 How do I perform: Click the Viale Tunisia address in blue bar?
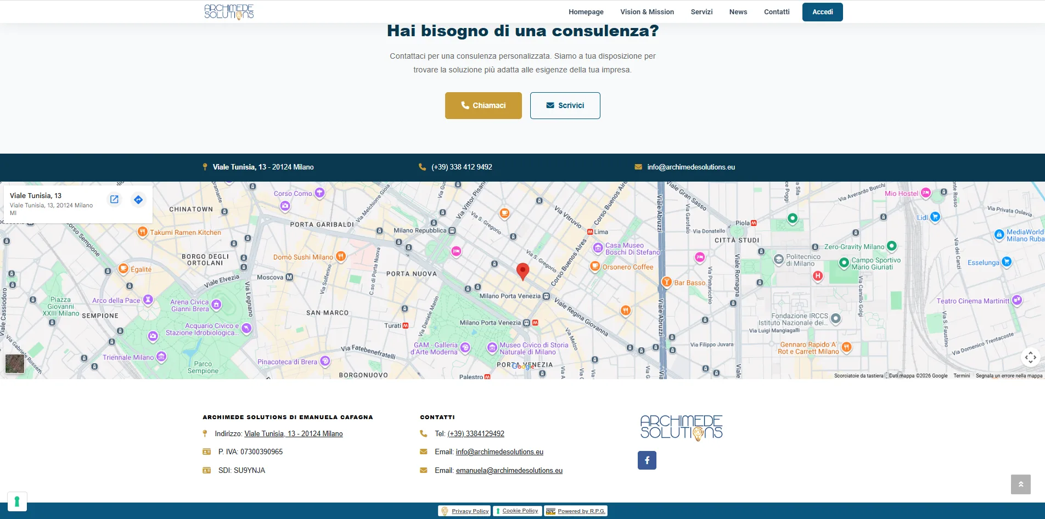click(263, 167)
